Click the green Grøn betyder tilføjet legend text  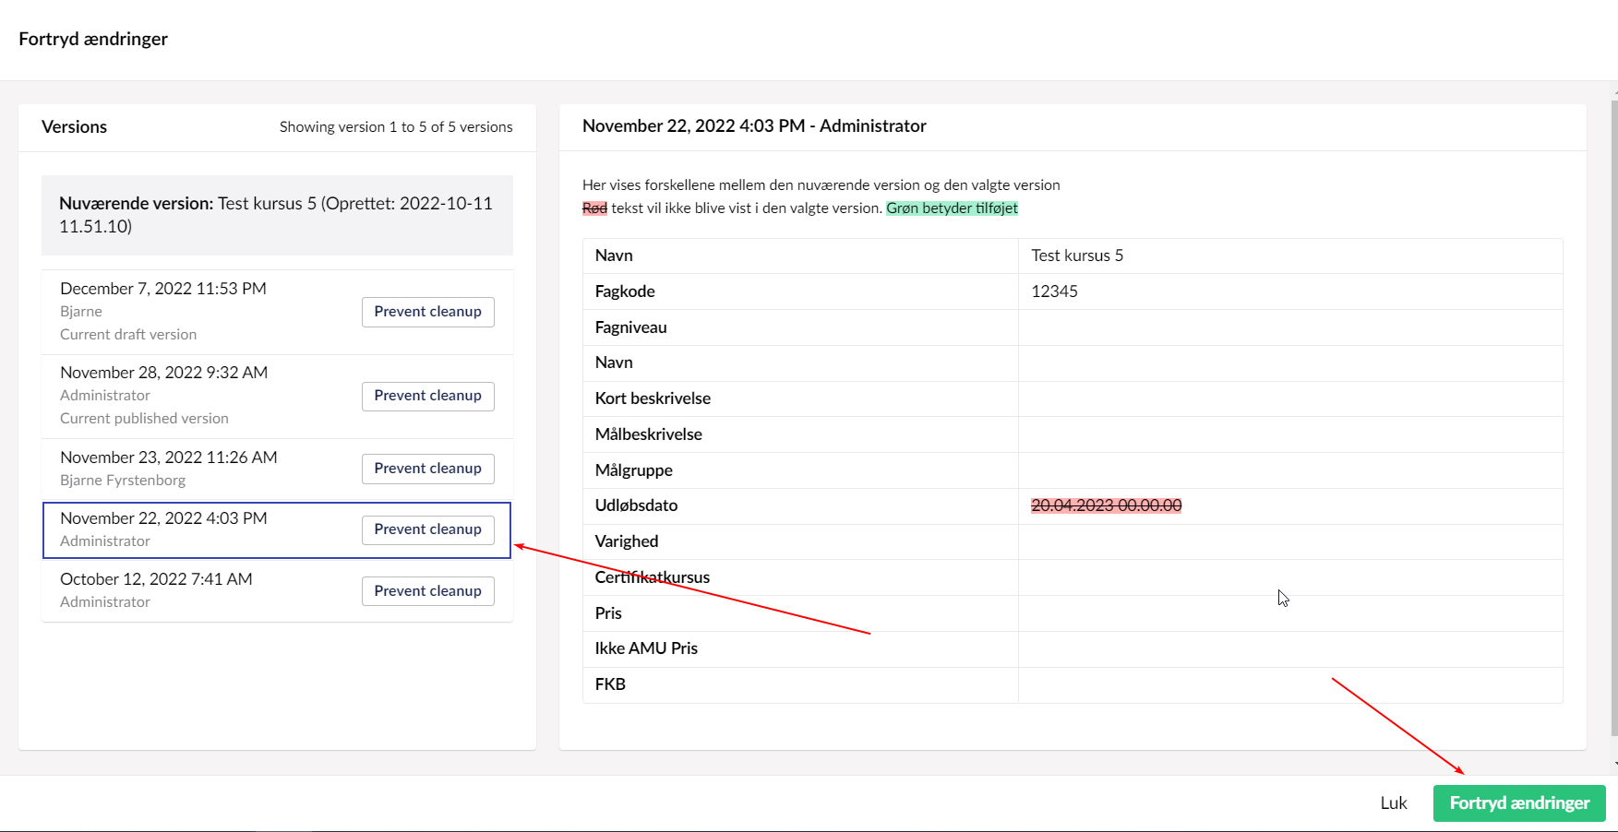coord(953,208)
